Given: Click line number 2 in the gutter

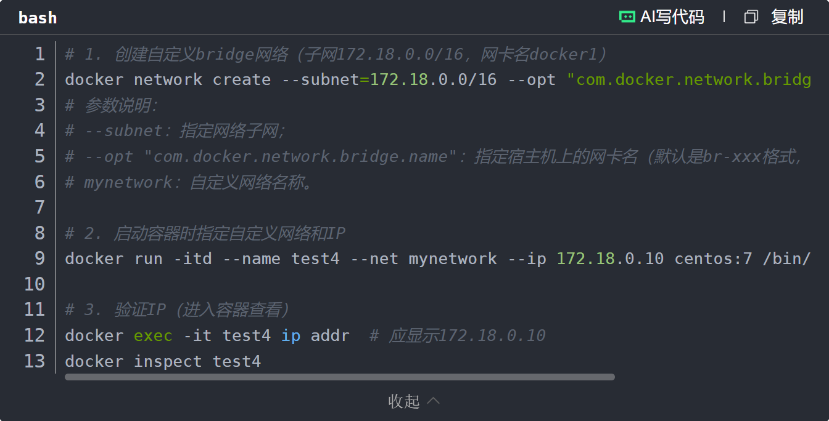Looking at the screenshot, I should pyautogui.click(x=39, y=79).
